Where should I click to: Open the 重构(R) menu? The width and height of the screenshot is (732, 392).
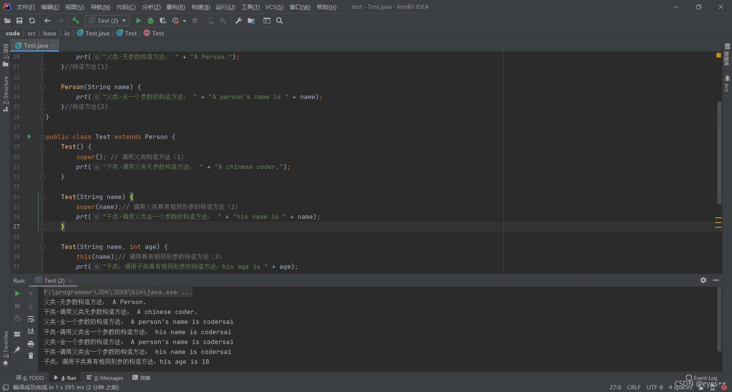(x=175, y=7)
